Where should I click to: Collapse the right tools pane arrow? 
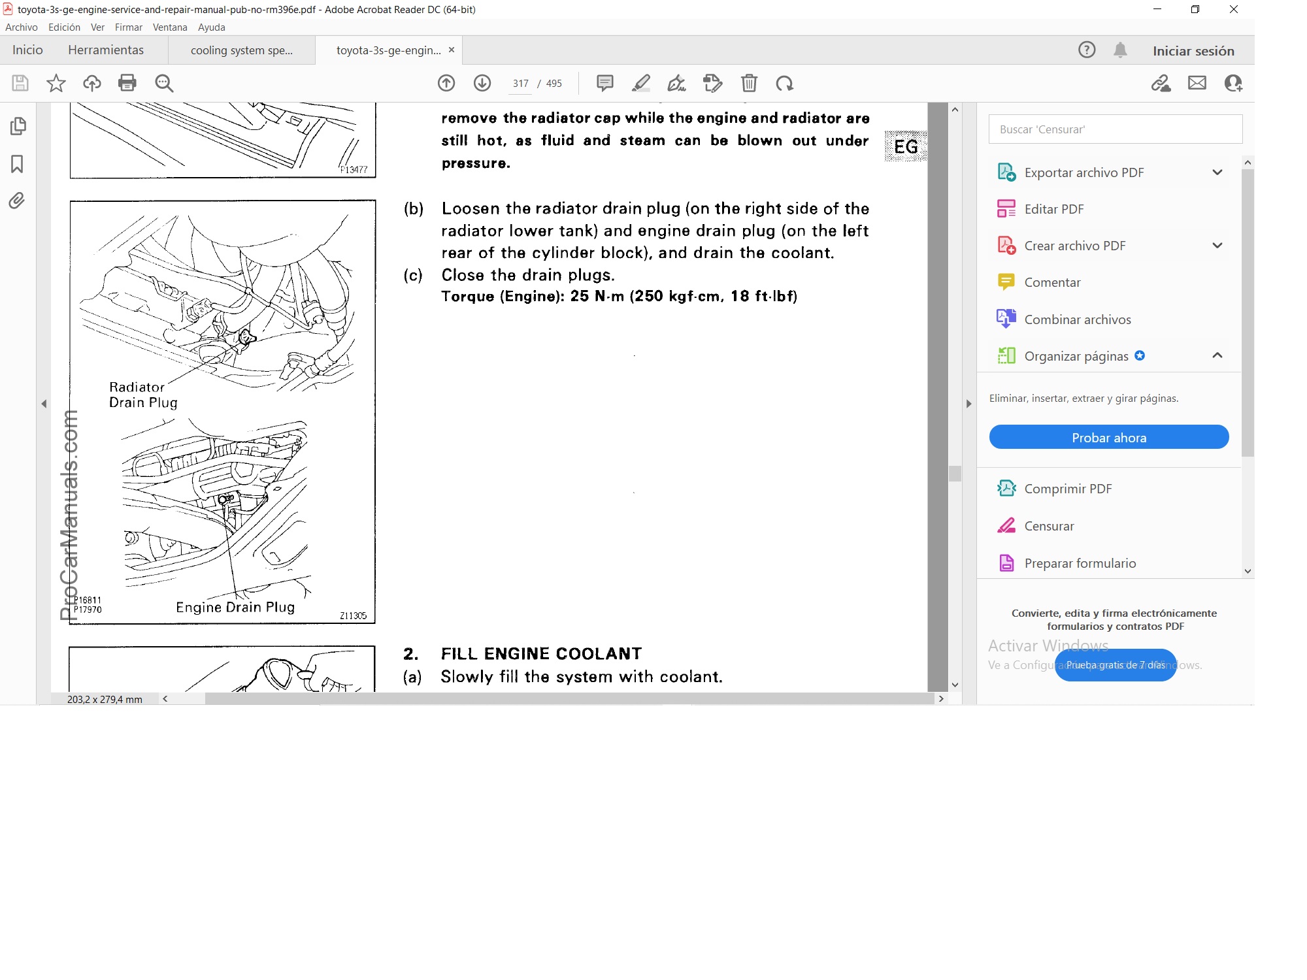click(969, 404)
